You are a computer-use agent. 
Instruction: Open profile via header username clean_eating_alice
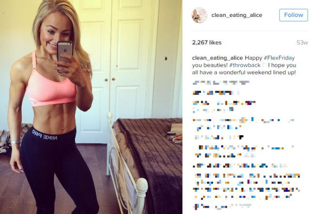(237, 15)
